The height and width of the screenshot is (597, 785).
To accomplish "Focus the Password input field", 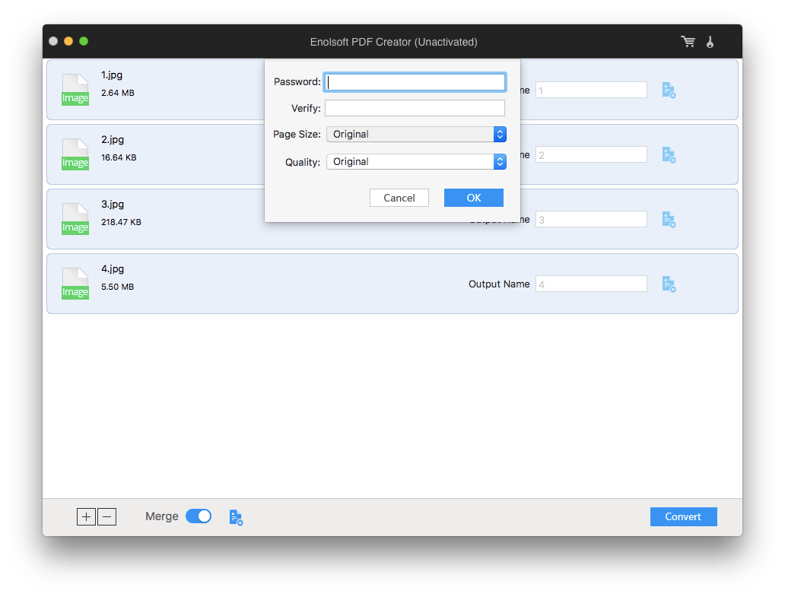I will tap(415, 82).
